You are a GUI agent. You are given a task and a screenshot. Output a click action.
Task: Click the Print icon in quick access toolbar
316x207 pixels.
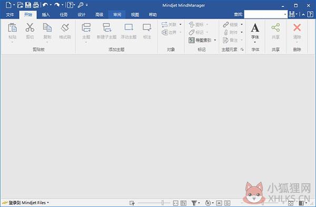point(36,5)
